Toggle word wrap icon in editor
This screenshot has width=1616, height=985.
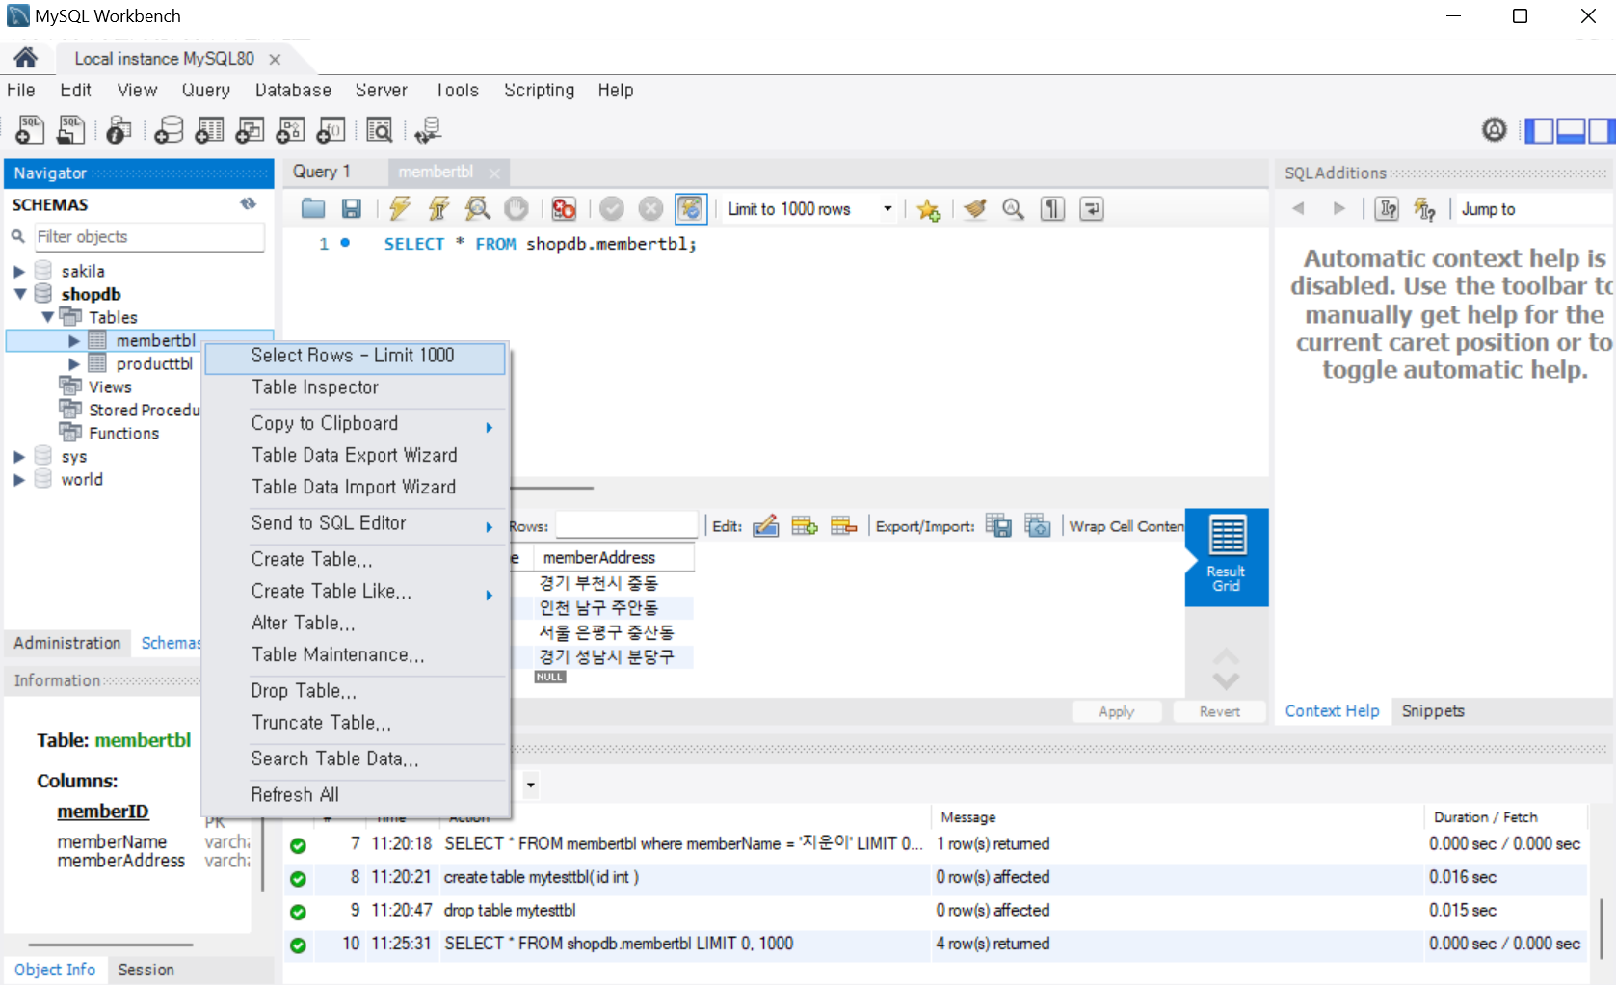(x=1091, y=208)
